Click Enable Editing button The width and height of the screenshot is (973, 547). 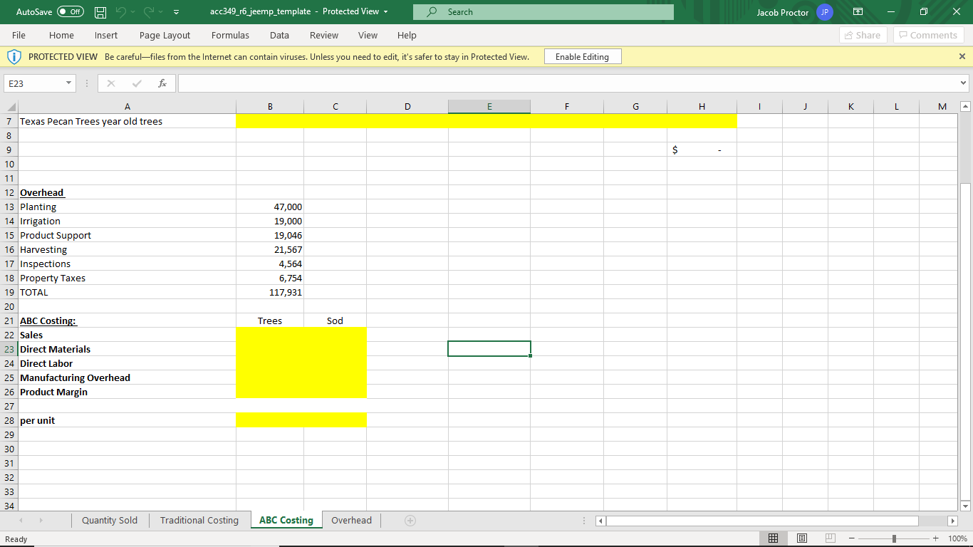click(582, 57)
